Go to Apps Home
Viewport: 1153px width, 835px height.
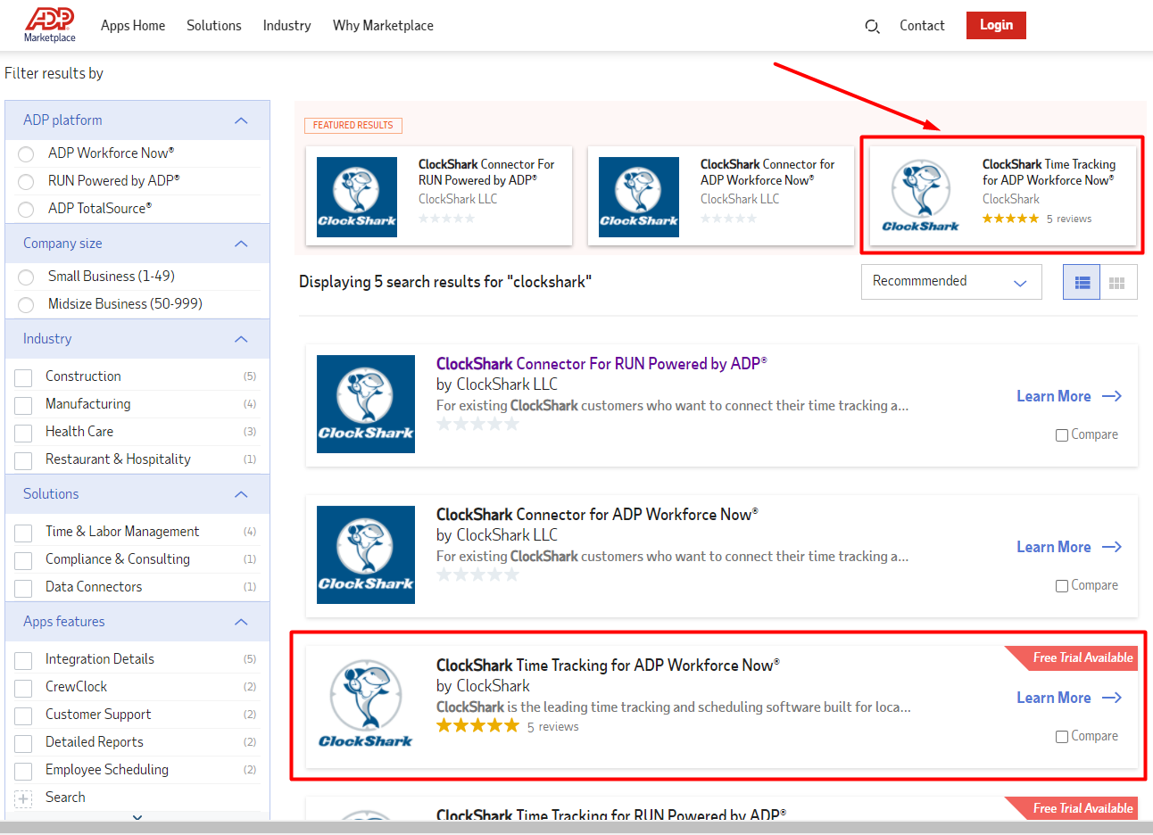click(132, 25)
